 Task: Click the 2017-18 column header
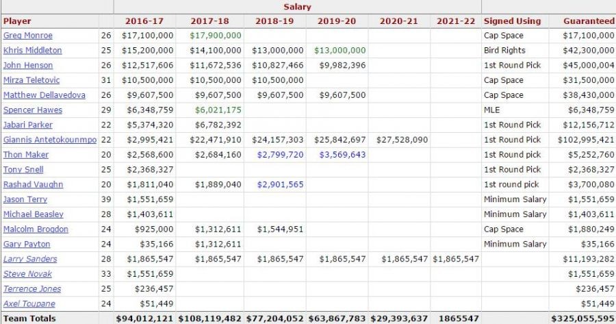coord(209,21)
